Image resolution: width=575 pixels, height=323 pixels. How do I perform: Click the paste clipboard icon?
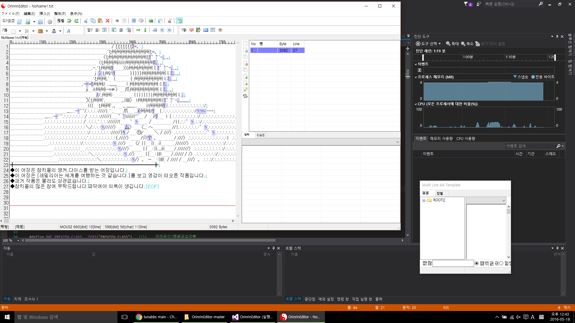tap(100, 21)
